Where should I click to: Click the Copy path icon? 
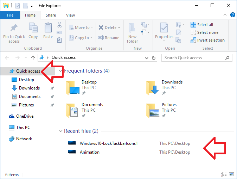pos(59,32)
